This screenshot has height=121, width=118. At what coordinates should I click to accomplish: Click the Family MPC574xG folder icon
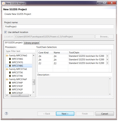pyautogui.click(x=7, y=56)
